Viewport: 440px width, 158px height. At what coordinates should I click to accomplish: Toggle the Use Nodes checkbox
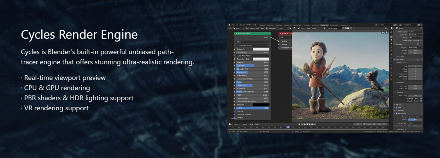tap(267, 28)
